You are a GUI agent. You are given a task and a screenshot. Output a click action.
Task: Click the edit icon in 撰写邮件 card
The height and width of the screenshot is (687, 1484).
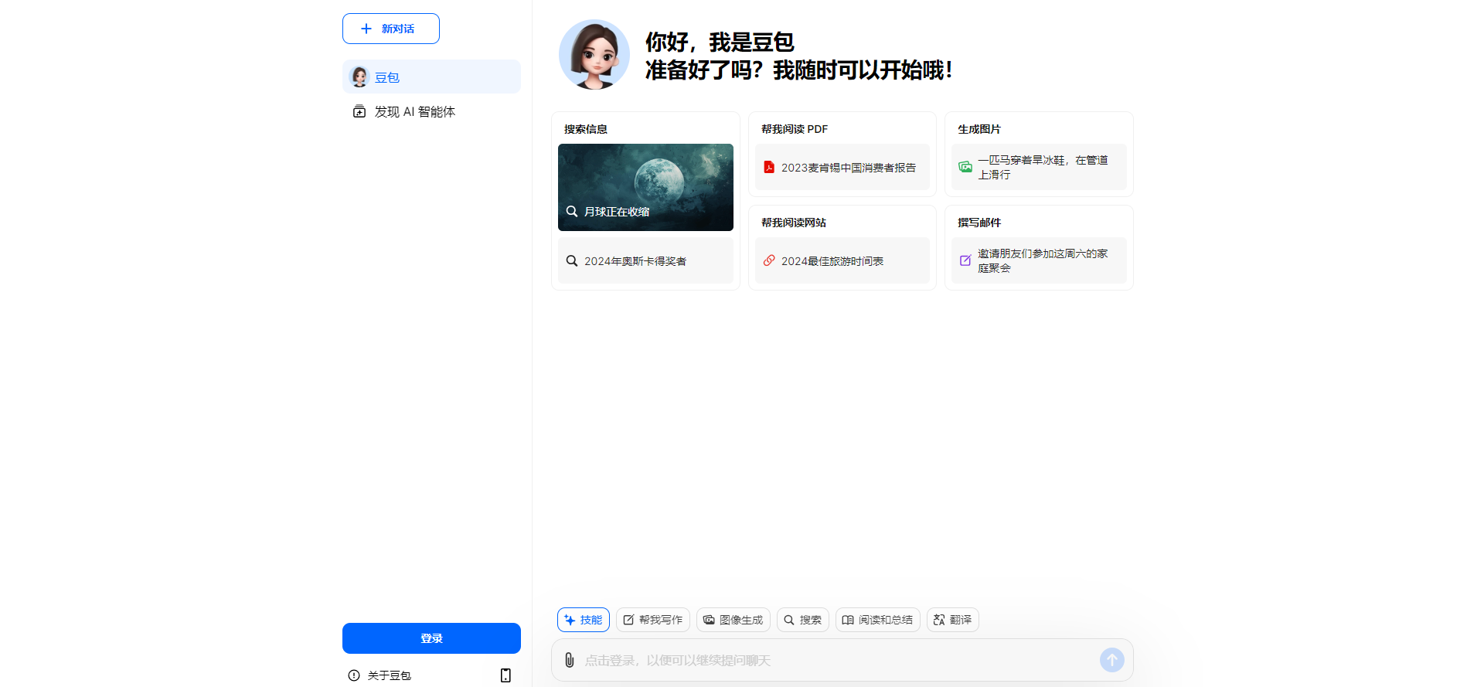(x=965, y=260)
